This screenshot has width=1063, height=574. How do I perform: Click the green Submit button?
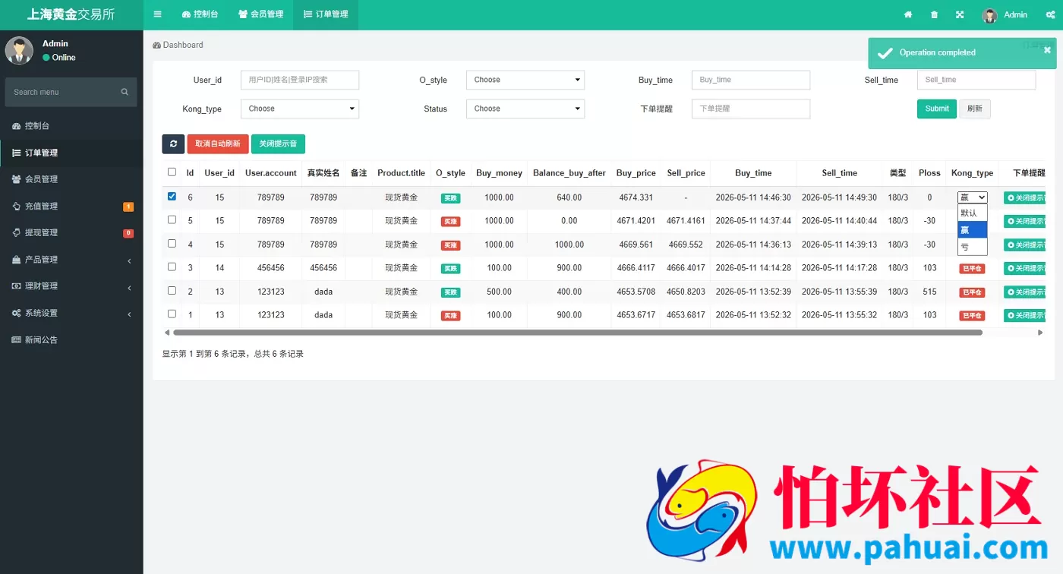[937, 109]
